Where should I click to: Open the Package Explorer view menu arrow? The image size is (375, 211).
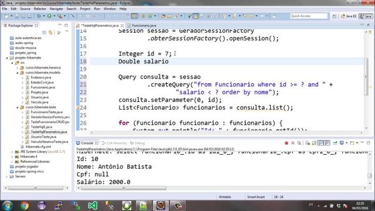[x=67, y=32]
